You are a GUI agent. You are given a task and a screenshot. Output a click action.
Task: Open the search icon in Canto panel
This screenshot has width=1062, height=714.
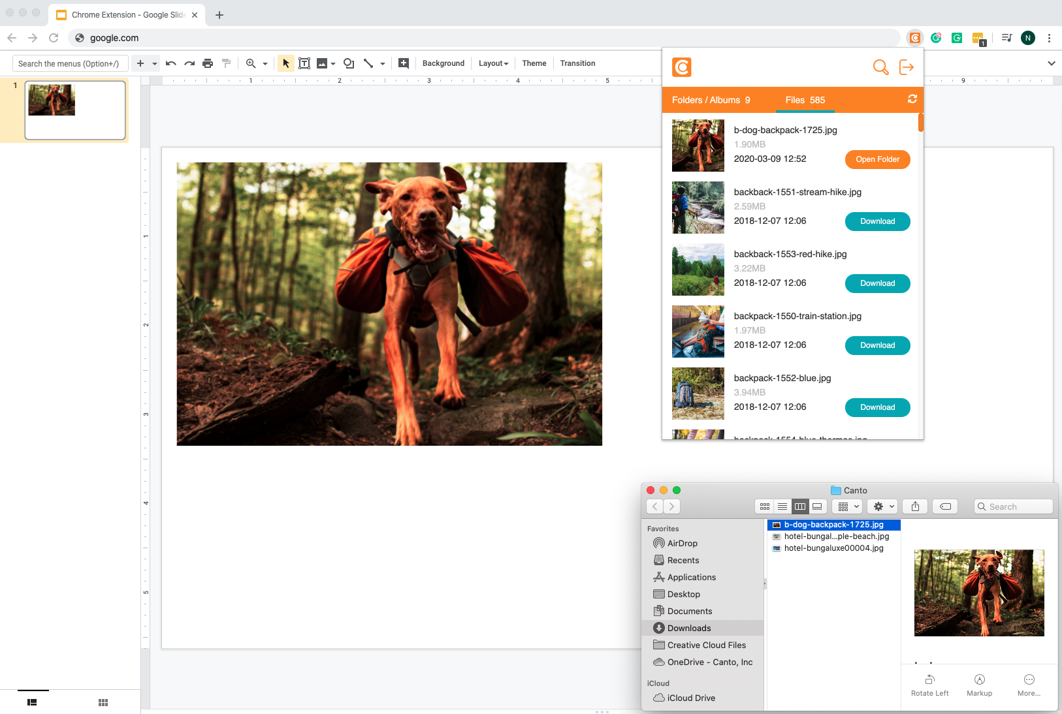click(x=880, y=67)
